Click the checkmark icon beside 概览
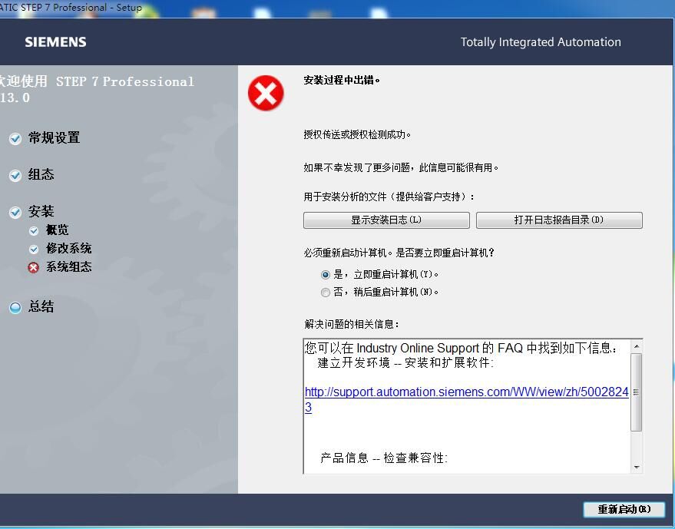675x529 pixels. (x=34, y=230)
